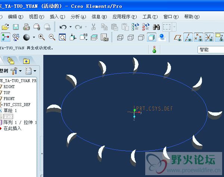Switch to shaded display mode
This screenshot has width=224, height=177.
[152, 37]
